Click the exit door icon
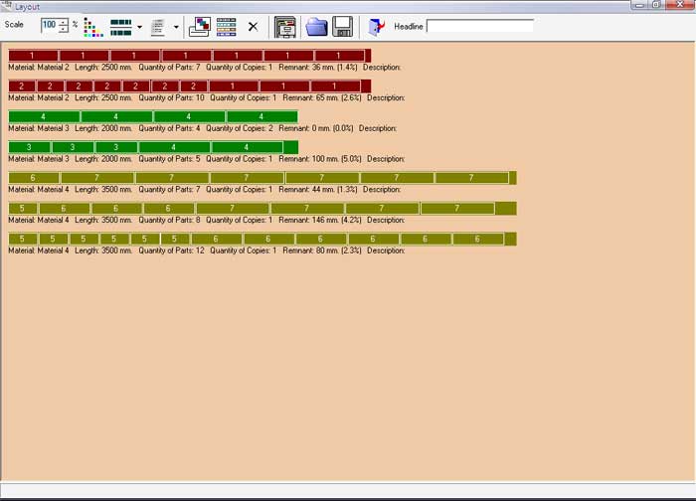 click(x=377, y=26)
